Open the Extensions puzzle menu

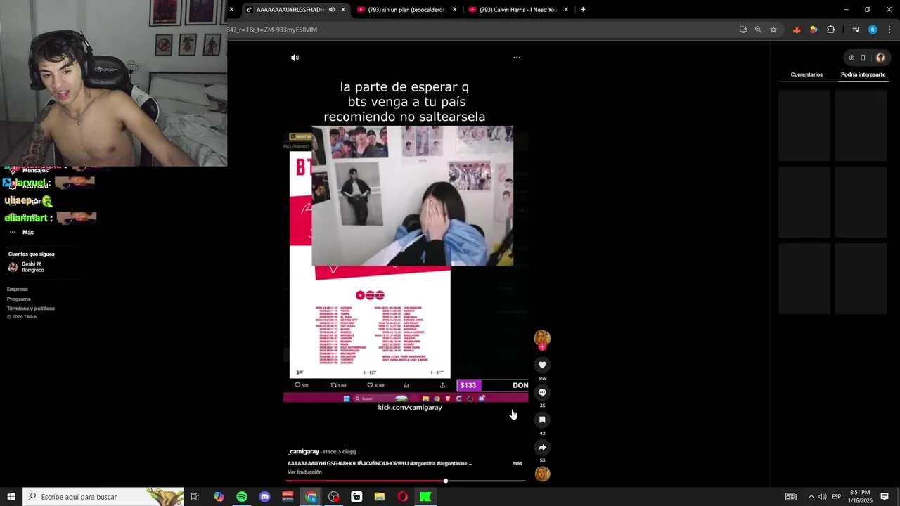pyautogui.click(x=831, y=30)
